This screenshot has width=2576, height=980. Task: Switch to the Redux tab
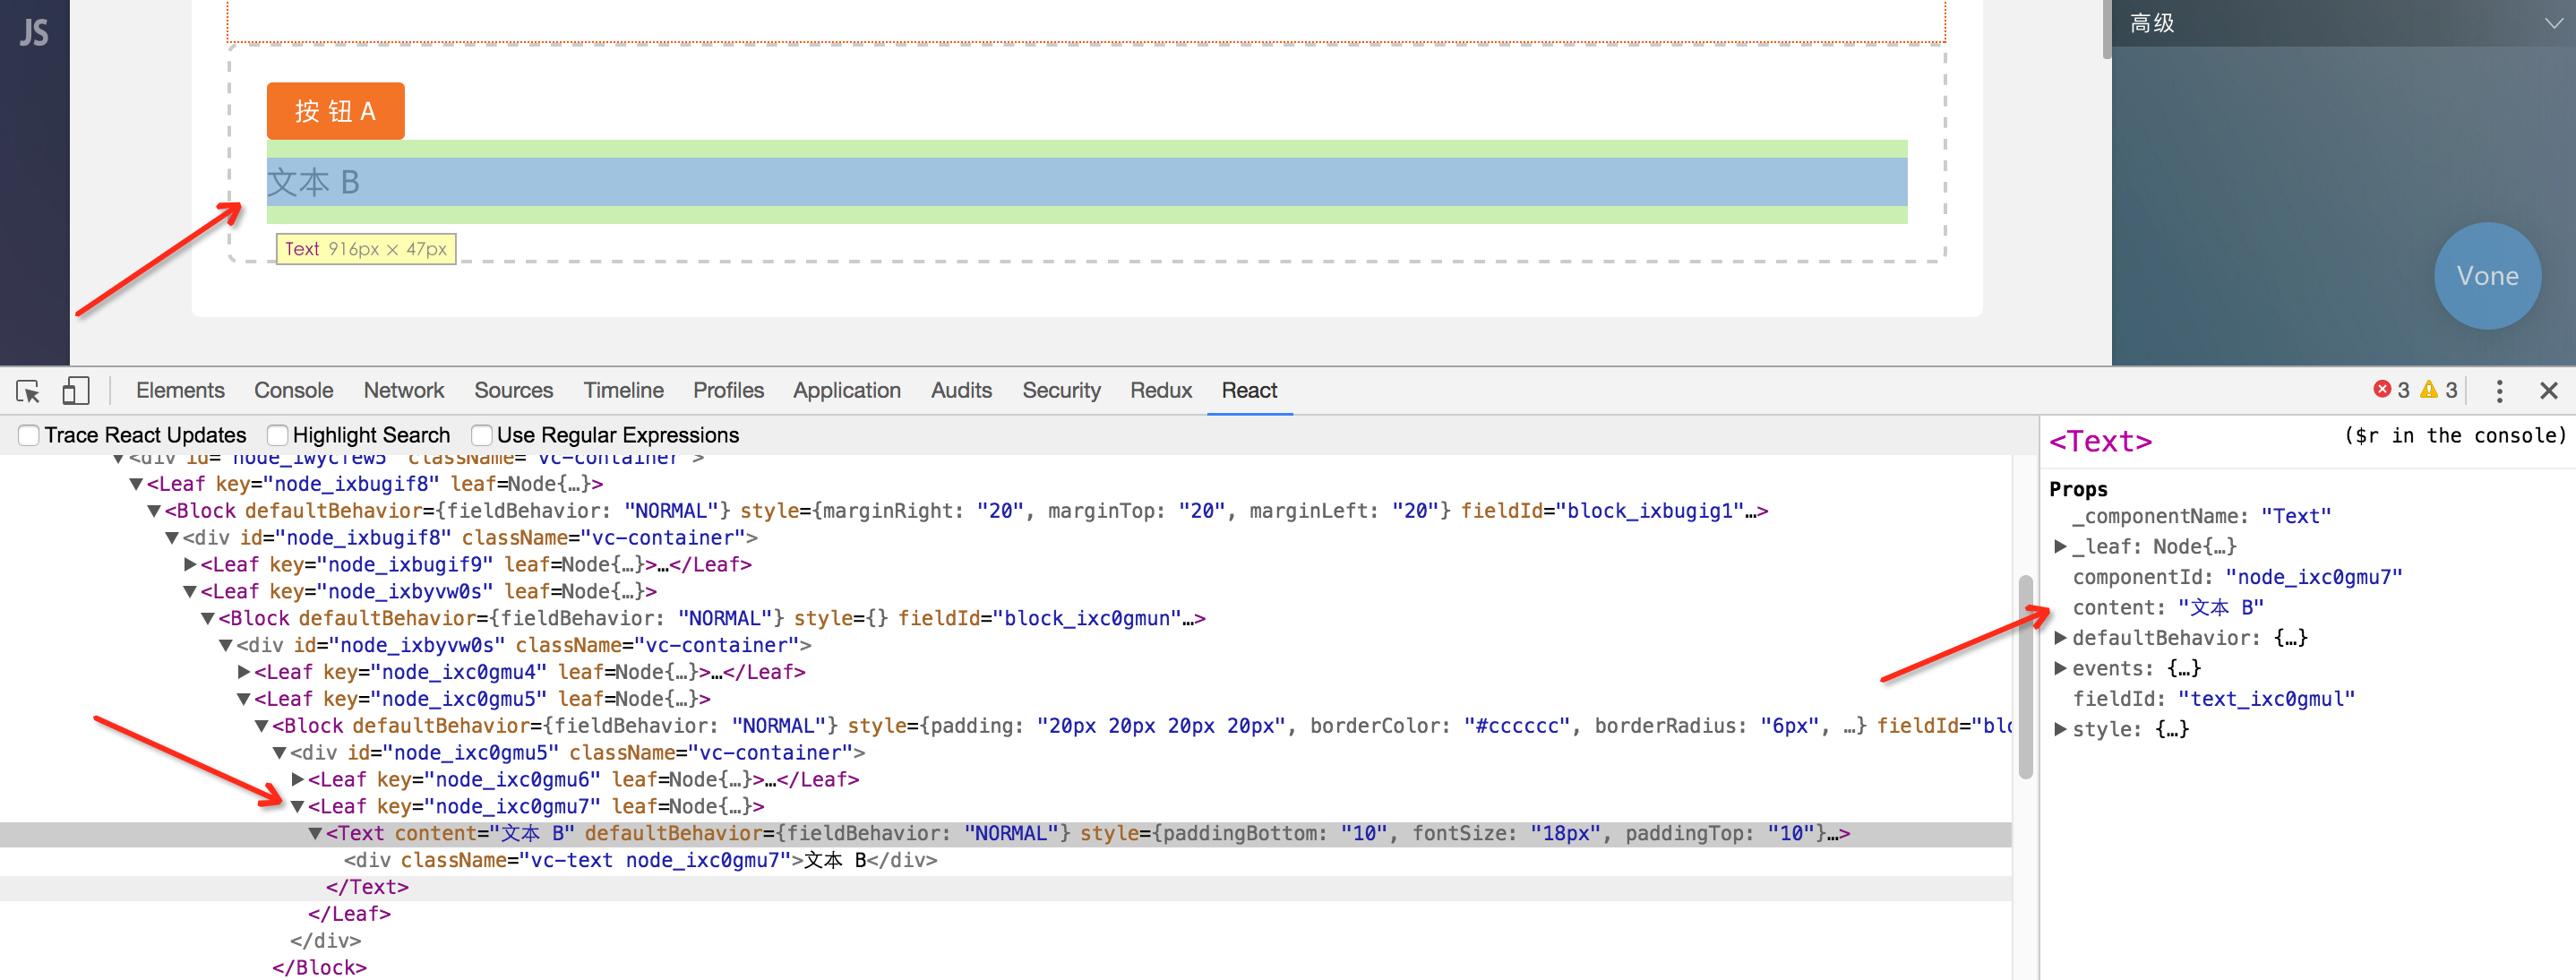click(x=1160, y=391)
